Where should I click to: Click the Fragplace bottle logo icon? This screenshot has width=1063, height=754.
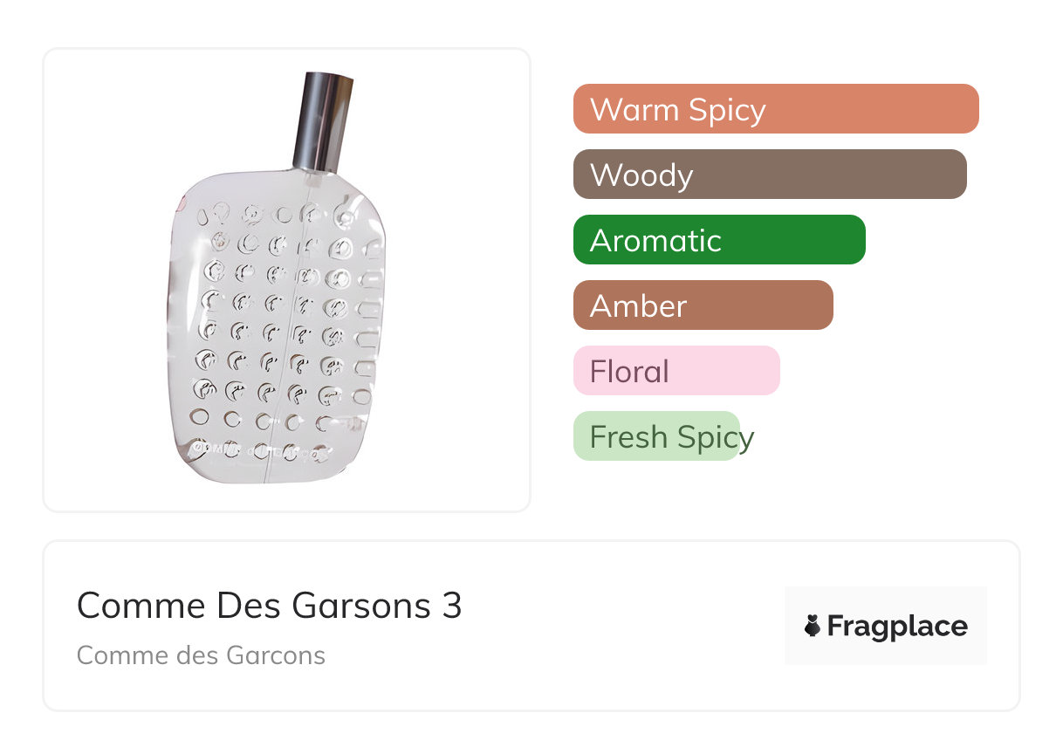click(x=813, y=626)
